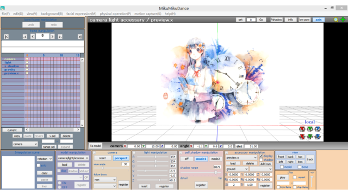348x195 pixels.
Task: Click the Z move axis icon
Action: 318,136
